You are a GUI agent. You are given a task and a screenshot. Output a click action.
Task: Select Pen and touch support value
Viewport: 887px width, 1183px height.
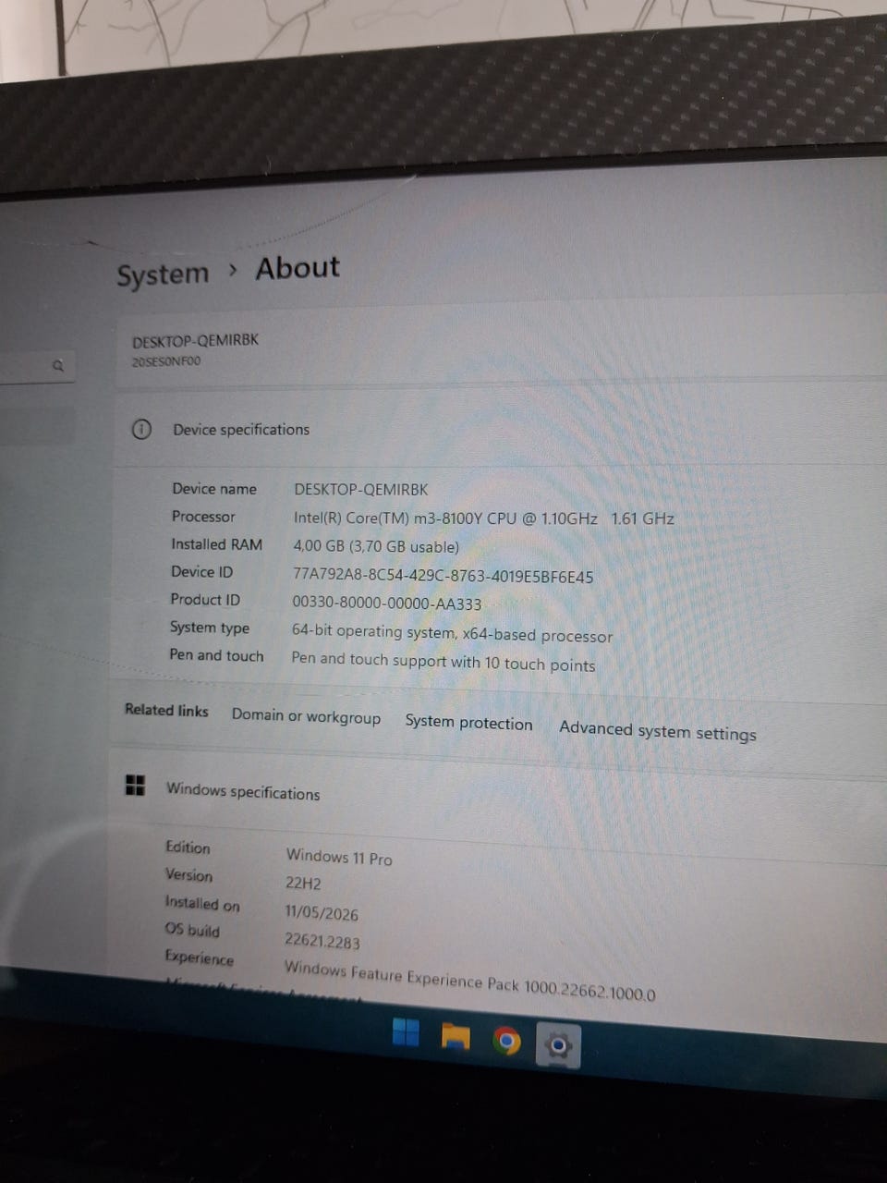click(443, 662)
